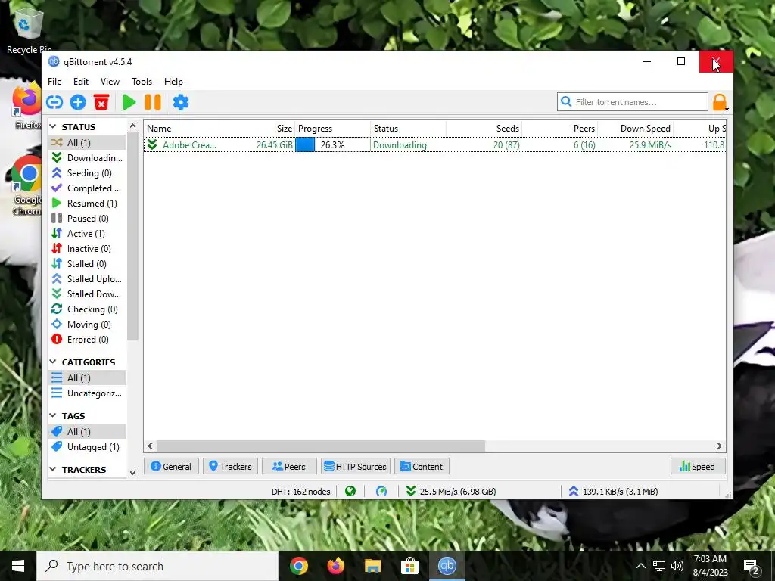The height and width of the screenshot is (581, 775).
Task: Open the Tools menu
Action: click(x=142, y=82)
